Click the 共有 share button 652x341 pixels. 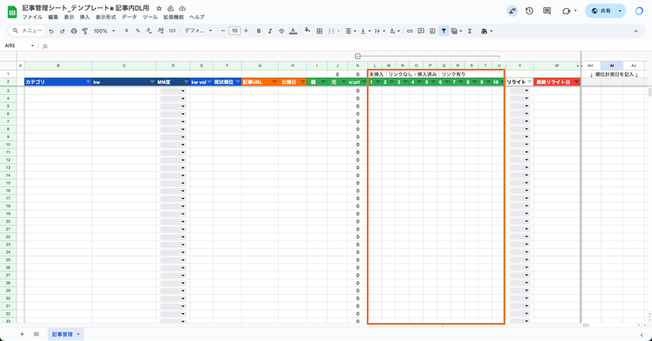[x=601, y=11]
